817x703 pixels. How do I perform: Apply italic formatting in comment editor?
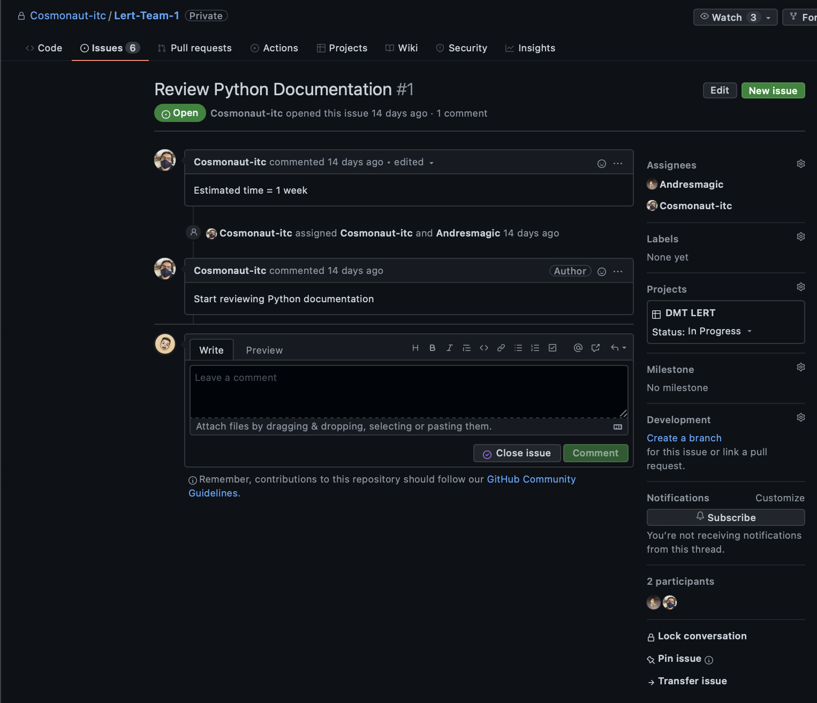tap(449, 348)
